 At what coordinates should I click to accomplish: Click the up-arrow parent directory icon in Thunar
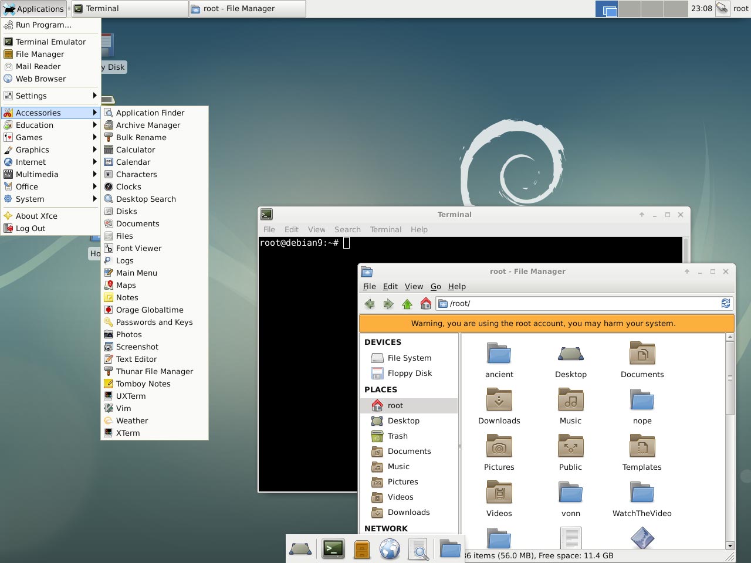pos(407,303)
